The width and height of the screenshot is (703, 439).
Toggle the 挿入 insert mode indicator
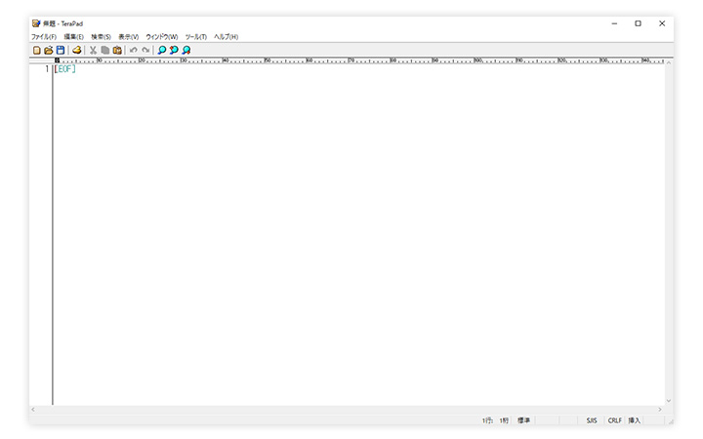[x=635, y=420]
